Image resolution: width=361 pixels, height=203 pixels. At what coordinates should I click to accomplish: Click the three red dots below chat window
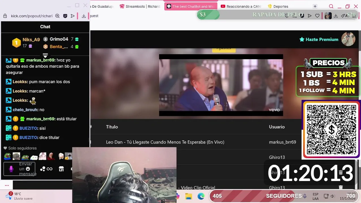[7, 186]
